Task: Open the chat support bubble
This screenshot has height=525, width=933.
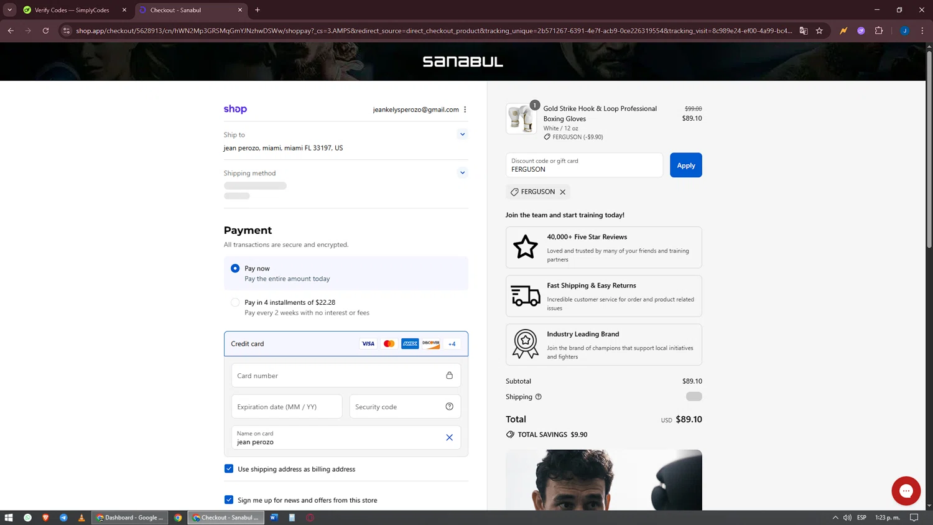Action: [x=906, y=491]
